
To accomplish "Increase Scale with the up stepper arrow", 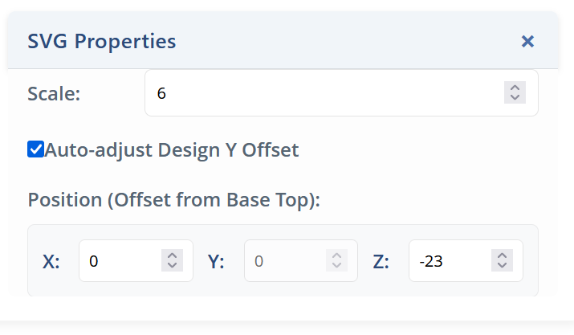I will 515,88.
